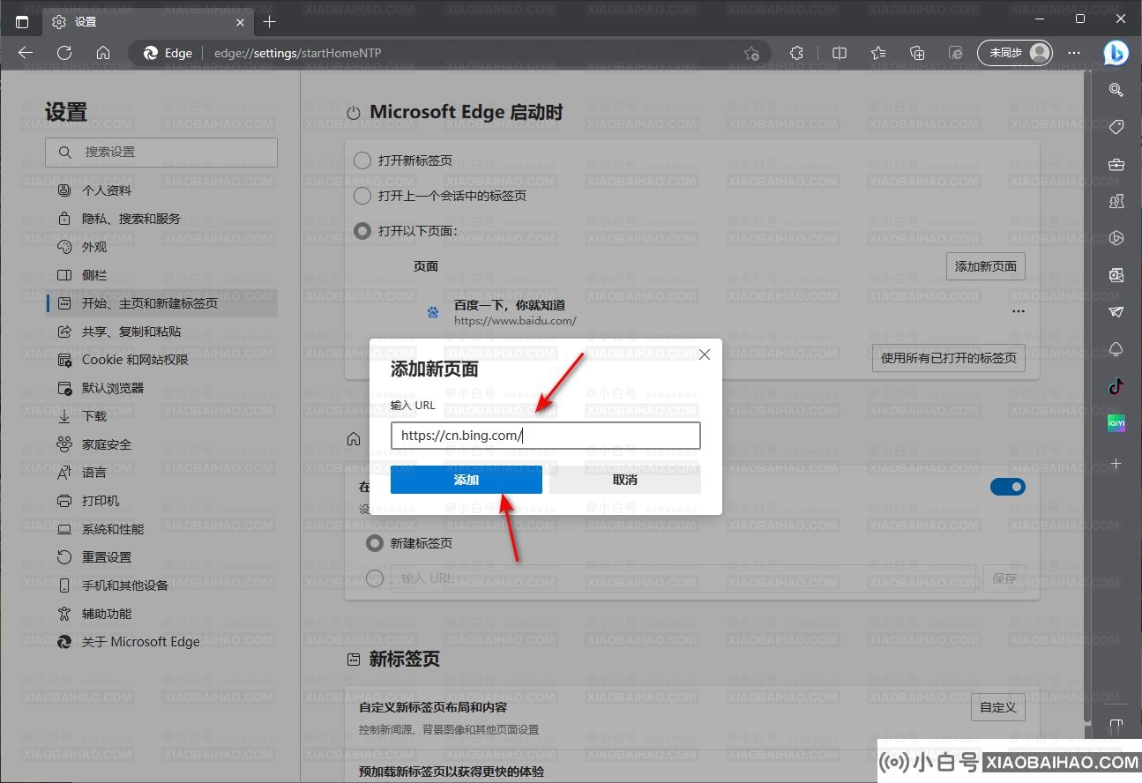Open 隐私、搜索和服务 settings section

(161, 219)
